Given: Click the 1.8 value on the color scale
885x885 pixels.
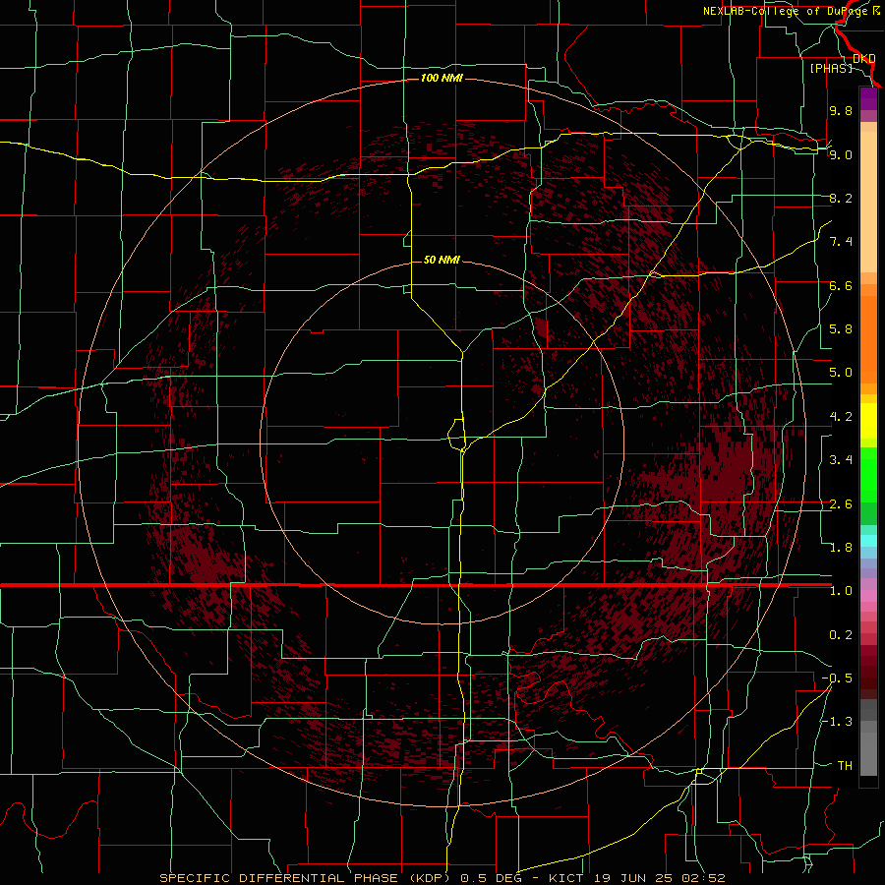Looking at the screenshot, I should point(841,548).
